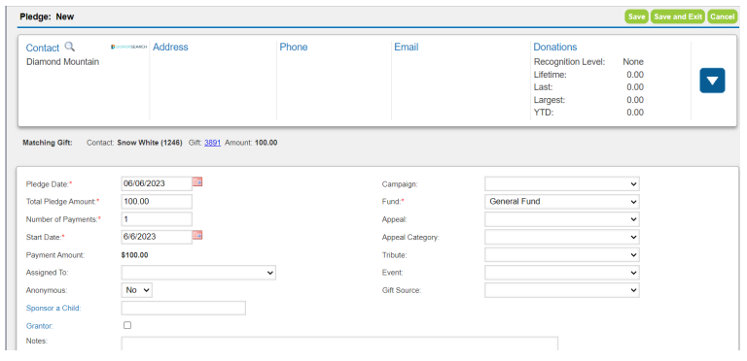Open the Start Date calendar picker

click(x=197, y=235)
